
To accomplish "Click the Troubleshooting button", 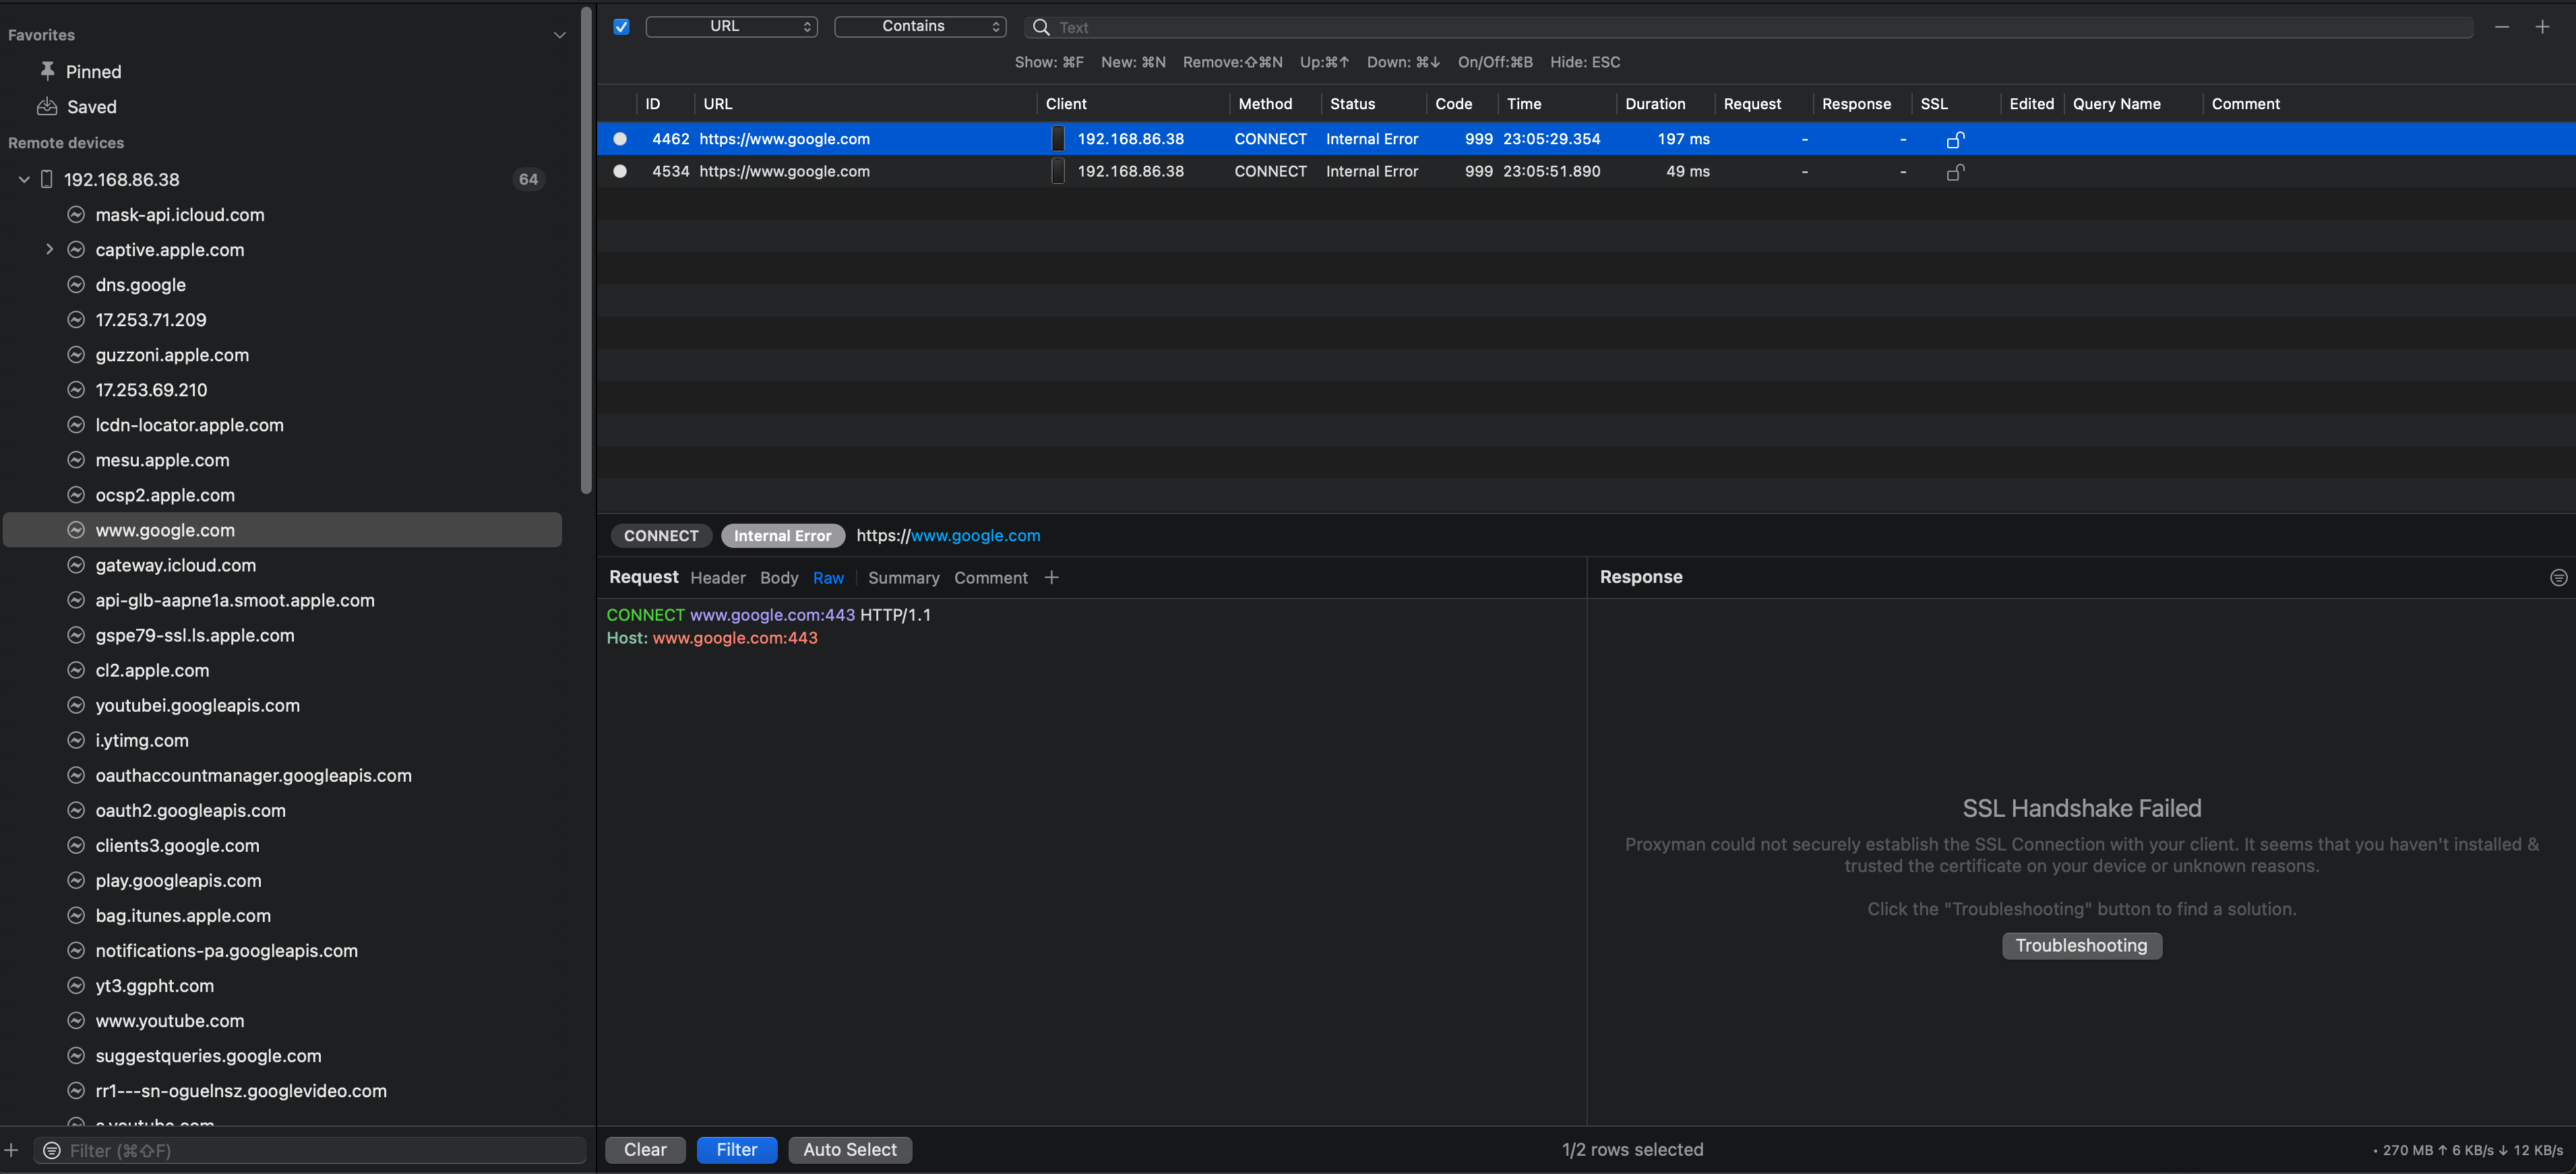I will (2081, 945).
